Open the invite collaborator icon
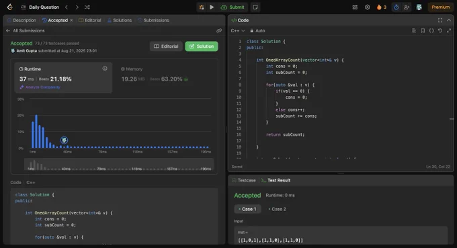 (x=407, y=7)
